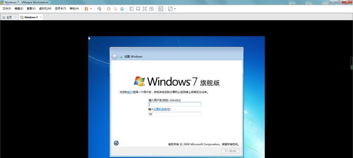This screenshot has height=158, width=353.
Task: Take a snapshot of the virtual machine
Action: pos(109,9)
